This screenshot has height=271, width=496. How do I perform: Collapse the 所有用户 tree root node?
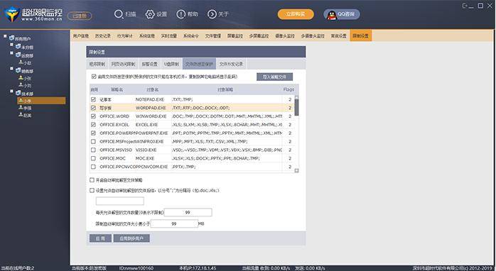click(5, 36)
